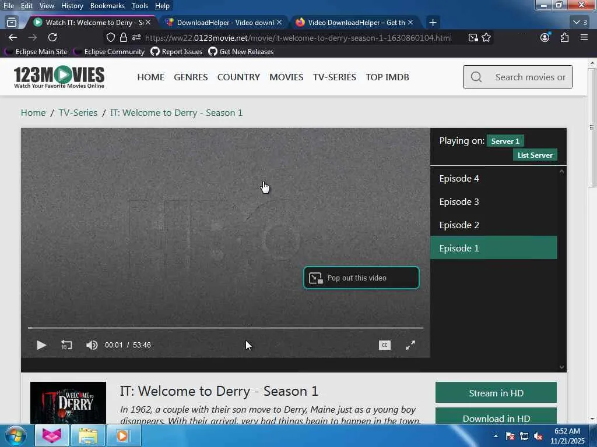Viewport: 597px width, 447px height.
Task: Open List Server options
Action: pos(535,155)
